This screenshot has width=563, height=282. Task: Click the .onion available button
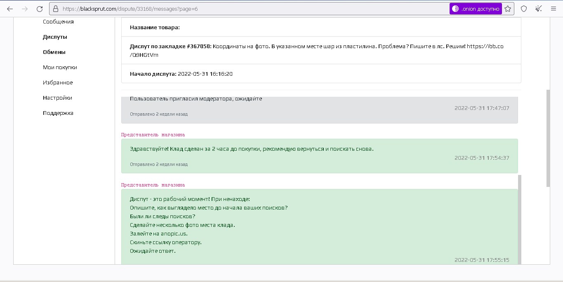pyautogui.click(x=476, y=9)
